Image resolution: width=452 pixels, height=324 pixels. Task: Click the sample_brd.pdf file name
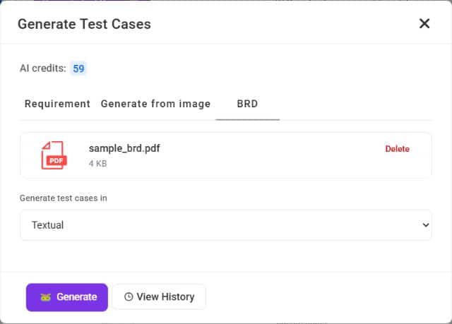coord(125,148)
